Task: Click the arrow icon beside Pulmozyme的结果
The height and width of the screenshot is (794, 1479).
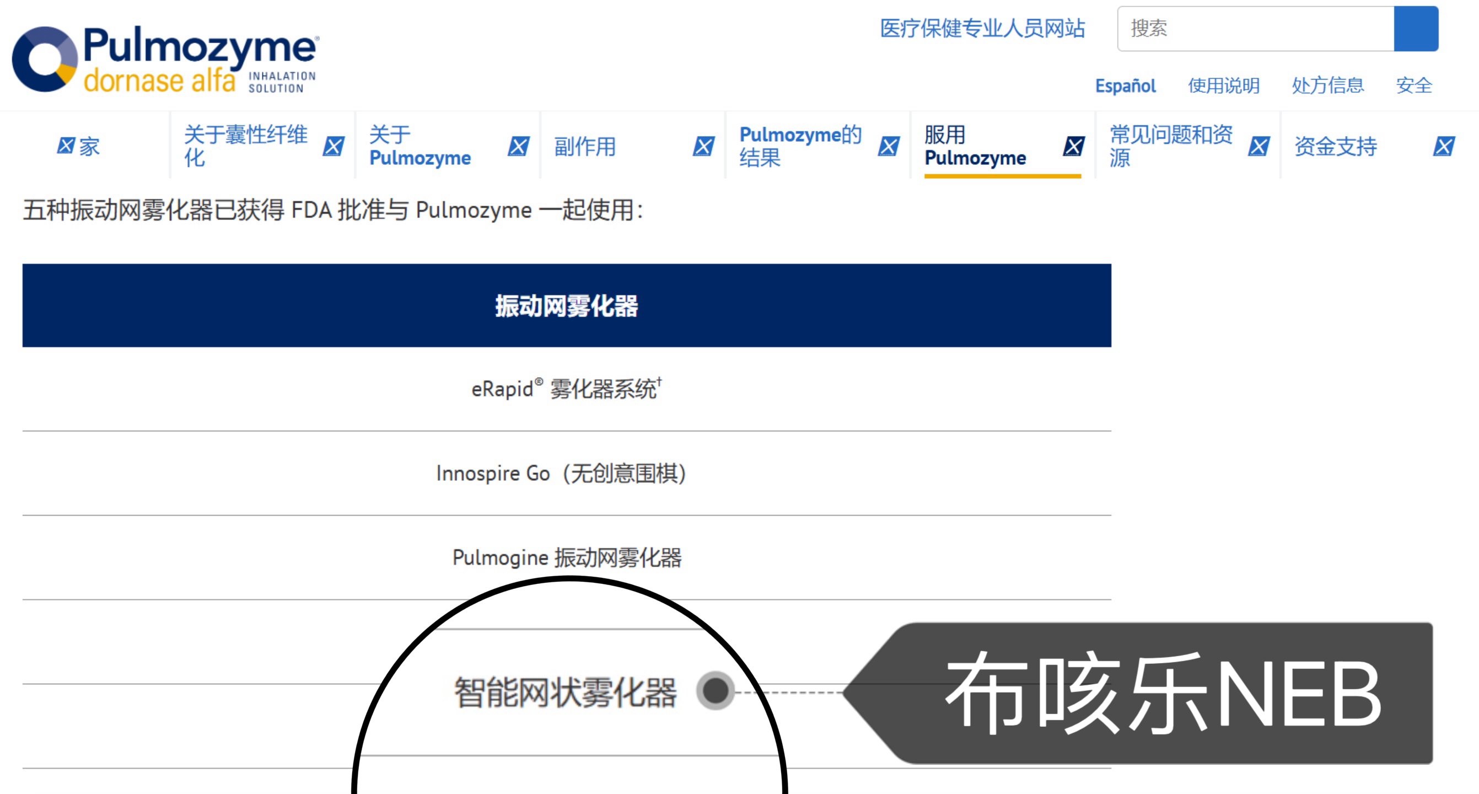Action: (x=889, y=146)
